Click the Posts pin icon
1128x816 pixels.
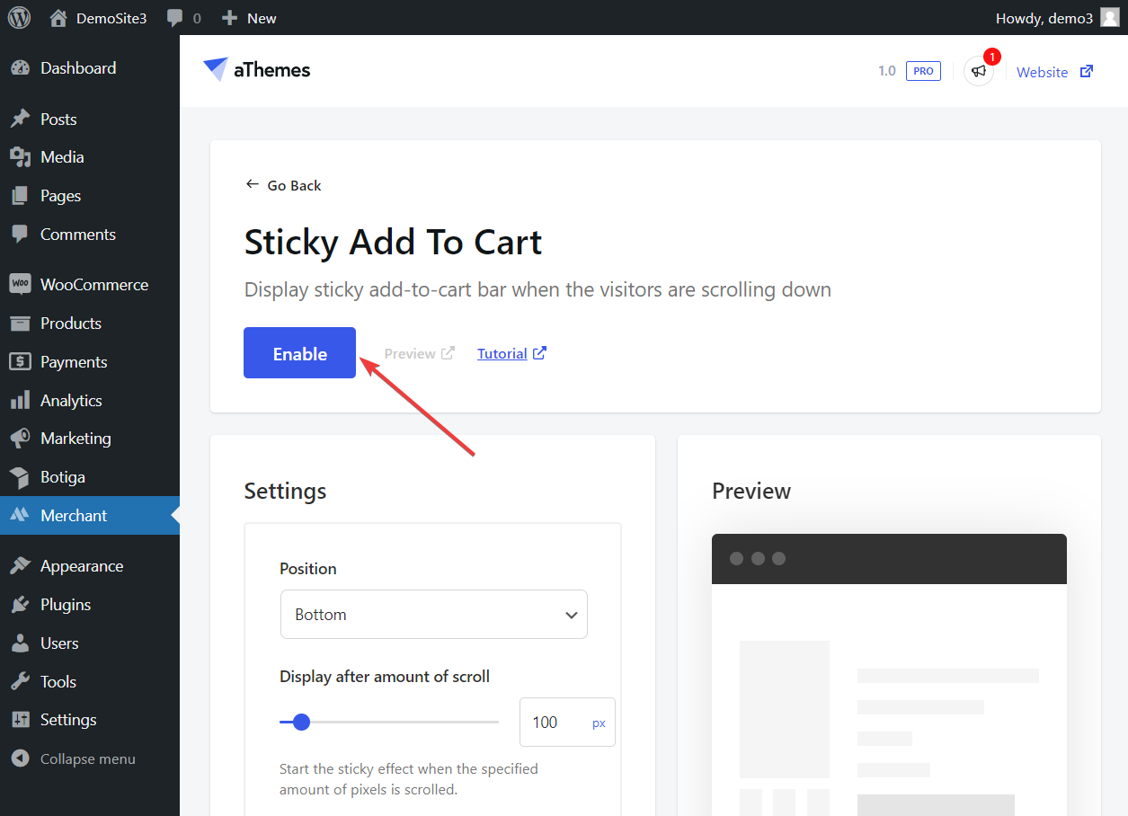20,120
